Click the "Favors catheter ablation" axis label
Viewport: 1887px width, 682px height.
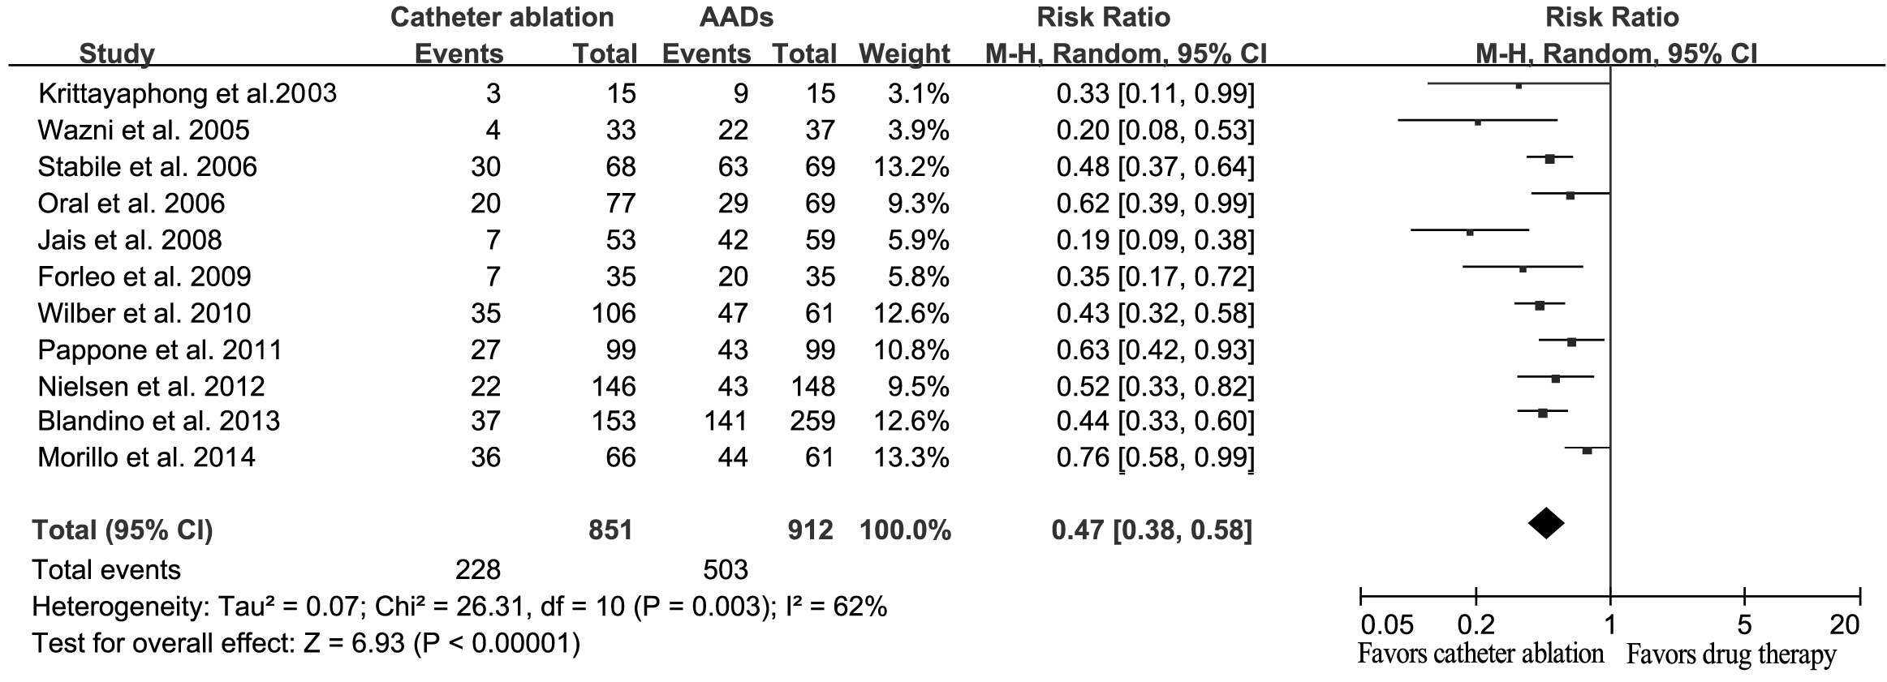(1480, 654)
